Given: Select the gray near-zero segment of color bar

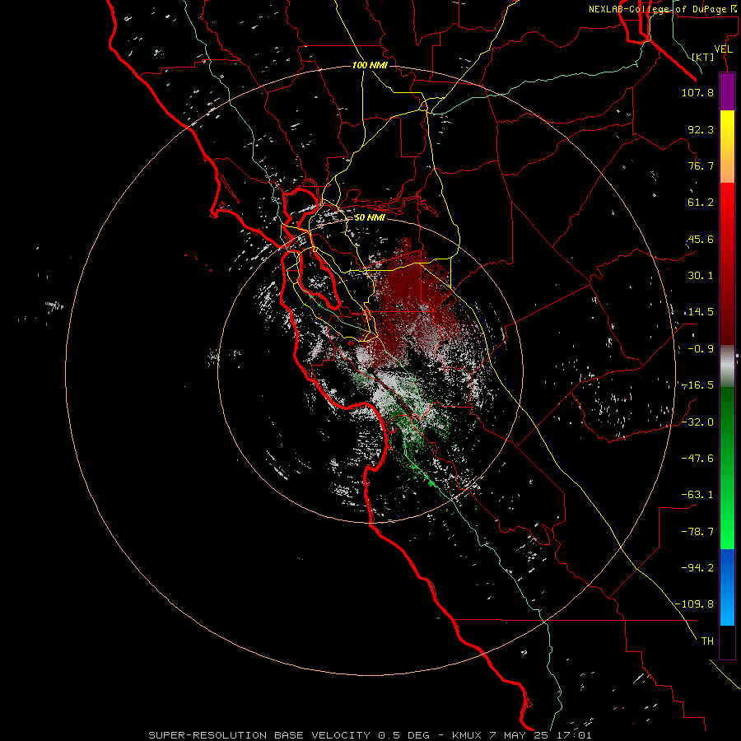Looking at the screenshot, I should coord(727,366).
